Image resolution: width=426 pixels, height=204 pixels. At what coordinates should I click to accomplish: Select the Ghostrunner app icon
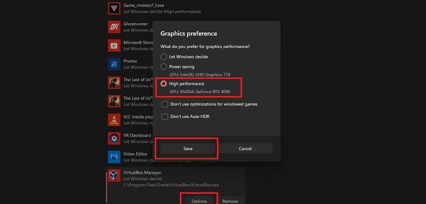[114, 27]
